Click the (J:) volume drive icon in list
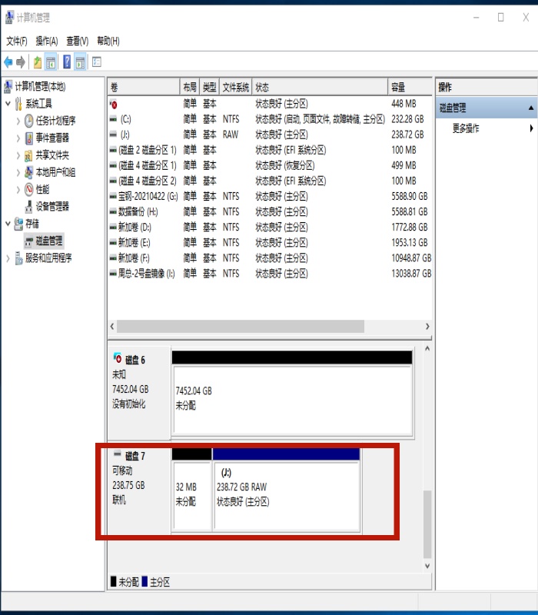Image resolution: width=538 pixels, height=615 pixels. [113, 135]
